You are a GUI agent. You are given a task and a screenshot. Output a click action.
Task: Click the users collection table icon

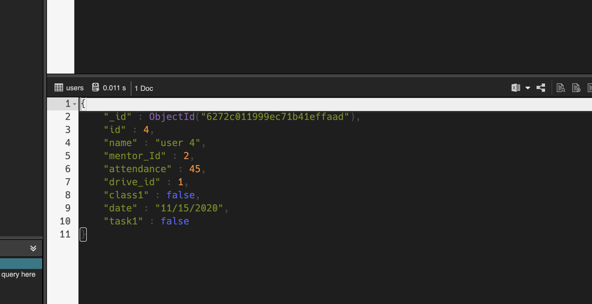(x=59, y=88)
